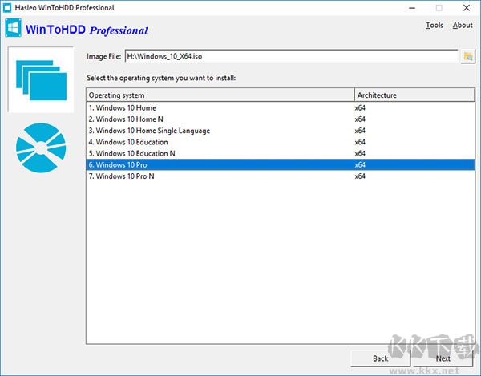Click x64 cell in Windows 10 Education row

point(360,142)
